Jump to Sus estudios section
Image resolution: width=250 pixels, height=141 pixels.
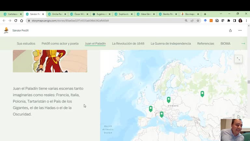point(26,43)
